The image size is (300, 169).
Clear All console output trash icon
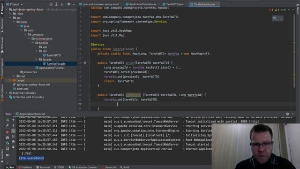click(14, 147)
